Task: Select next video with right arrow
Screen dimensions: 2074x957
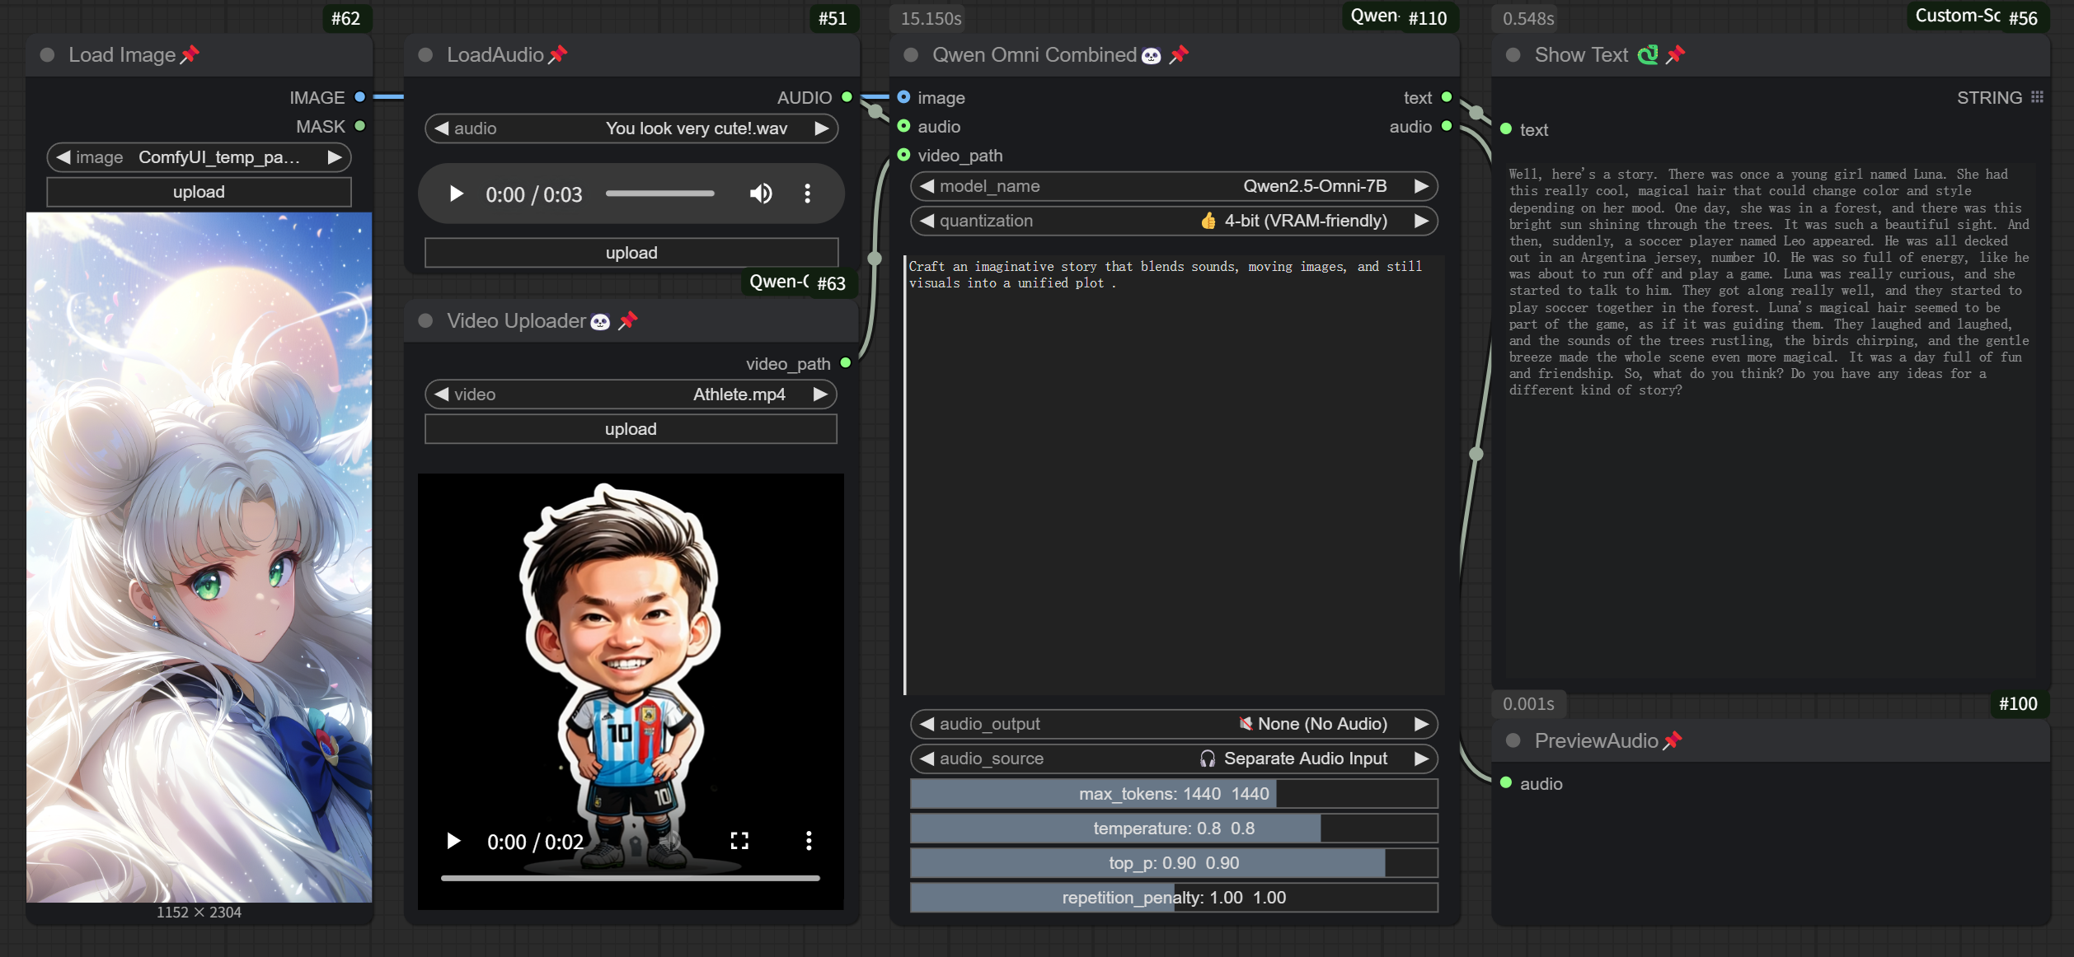Action: click(819, 394)
